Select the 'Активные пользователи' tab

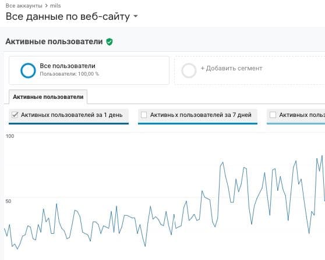tap(48, 97)
